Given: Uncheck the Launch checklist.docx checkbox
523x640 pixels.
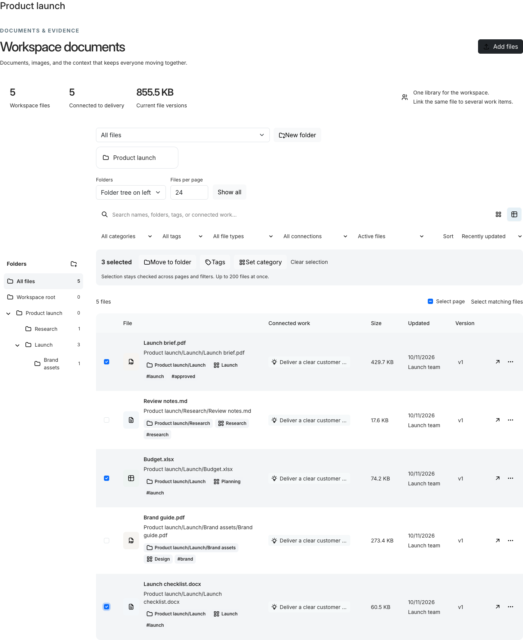Looking at the screenshot, I should point(107,607).
